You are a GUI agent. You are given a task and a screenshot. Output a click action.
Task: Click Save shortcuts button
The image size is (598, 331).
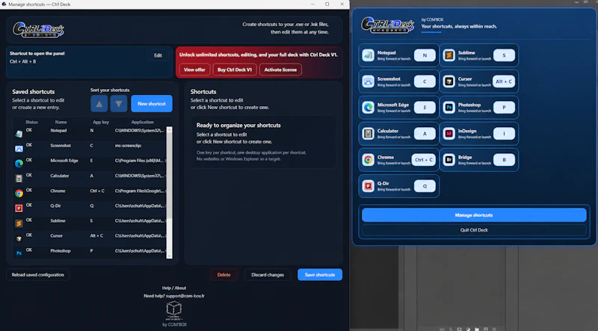[x=320, y=274]
